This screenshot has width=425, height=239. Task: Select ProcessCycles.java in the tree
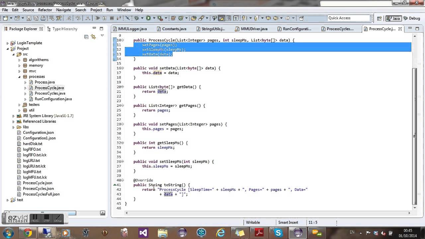pos(50,93)
